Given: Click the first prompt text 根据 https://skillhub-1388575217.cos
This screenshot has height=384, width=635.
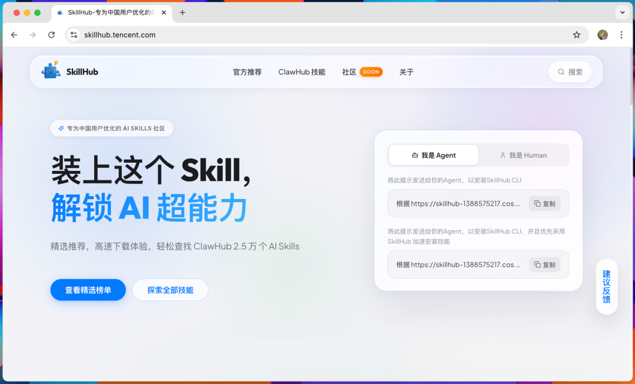Looking at the screenshot, I should pos(458,204).
